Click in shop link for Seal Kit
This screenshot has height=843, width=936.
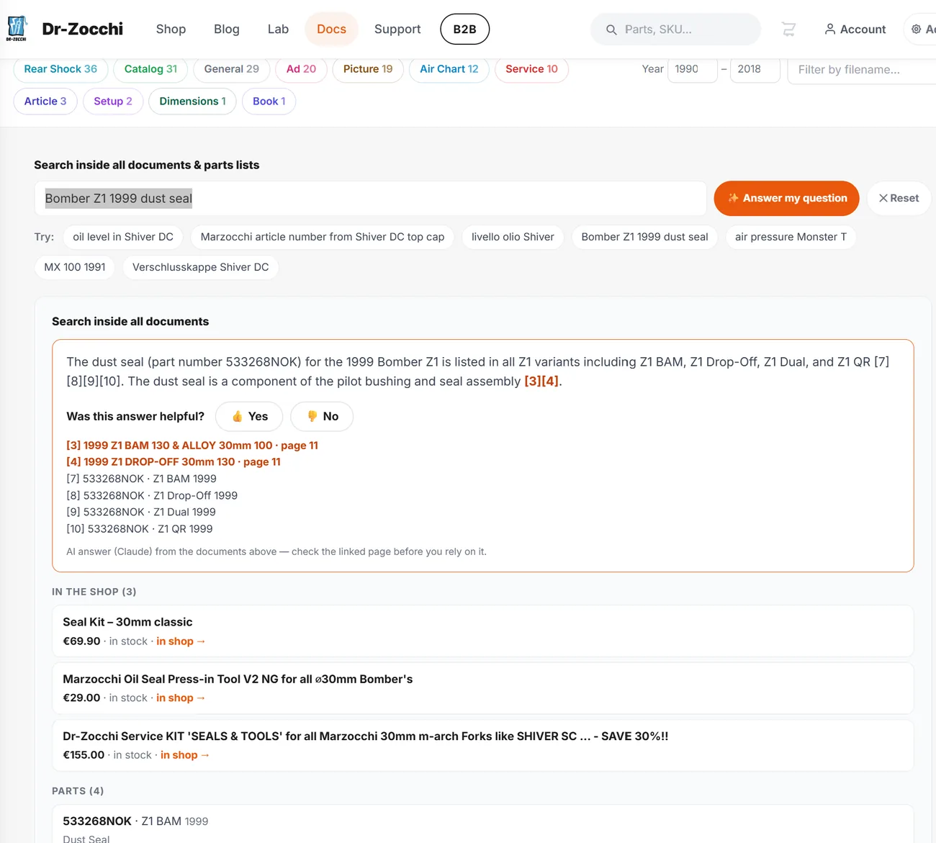pos(181,641)
